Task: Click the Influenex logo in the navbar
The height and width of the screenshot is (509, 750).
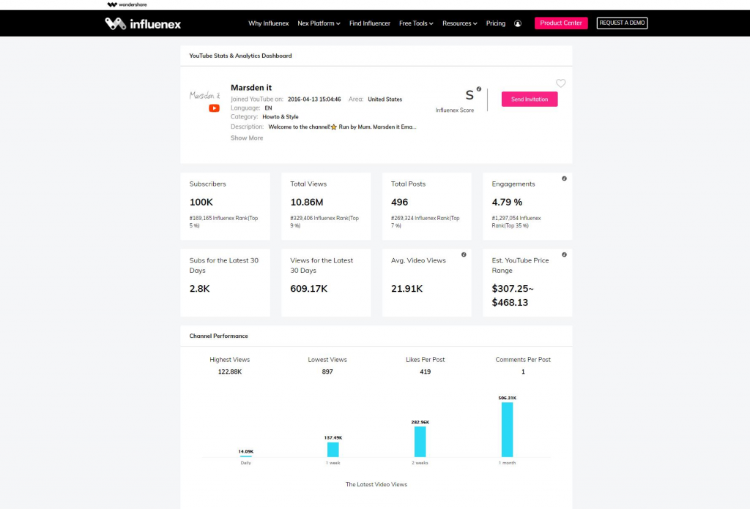Action: [143, 23]
